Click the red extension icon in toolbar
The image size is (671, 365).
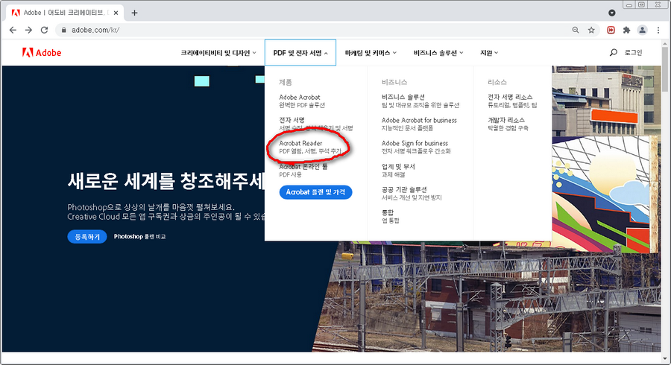[x=611, y=30]
